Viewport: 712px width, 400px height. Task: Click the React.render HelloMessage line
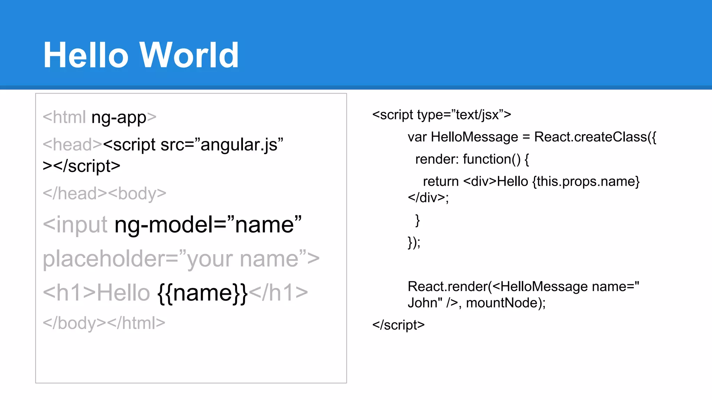[x=523, y=286]
